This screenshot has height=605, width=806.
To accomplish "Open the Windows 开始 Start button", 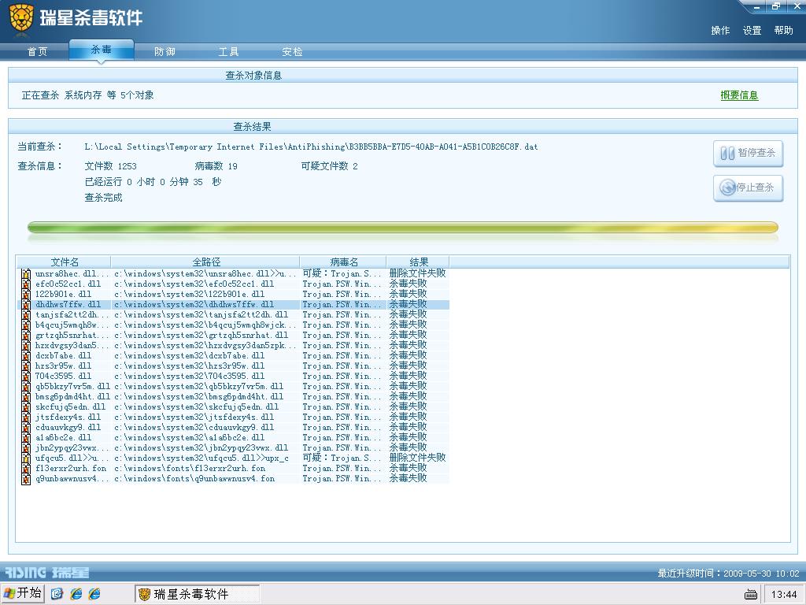I will [23, 593].
